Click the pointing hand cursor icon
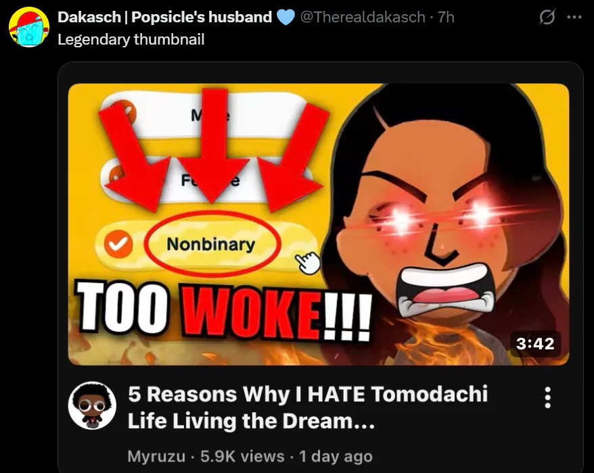This screenshot has width=594, height=473. (308, 262)
